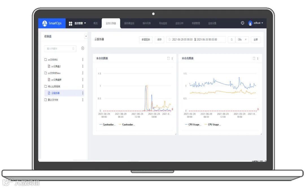Expand the right chart to fullscreen
Screen dimensions: 305x188
(254, 58)
